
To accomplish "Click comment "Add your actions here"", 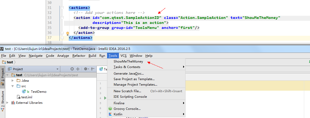I will tap(109, 13).
